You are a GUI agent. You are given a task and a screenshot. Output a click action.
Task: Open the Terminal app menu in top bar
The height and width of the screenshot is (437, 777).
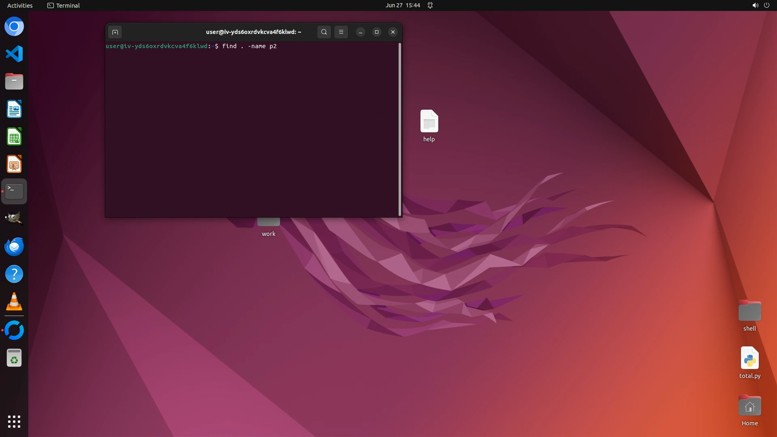pos(64,5)
